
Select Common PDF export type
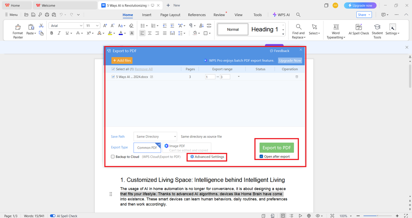click(x=147, y=147)
